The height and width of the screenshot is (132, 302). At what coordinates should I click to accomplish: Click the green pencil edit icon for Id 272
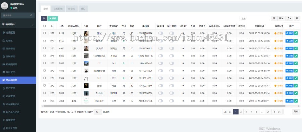pyautogui.click(x=296, y=71)
